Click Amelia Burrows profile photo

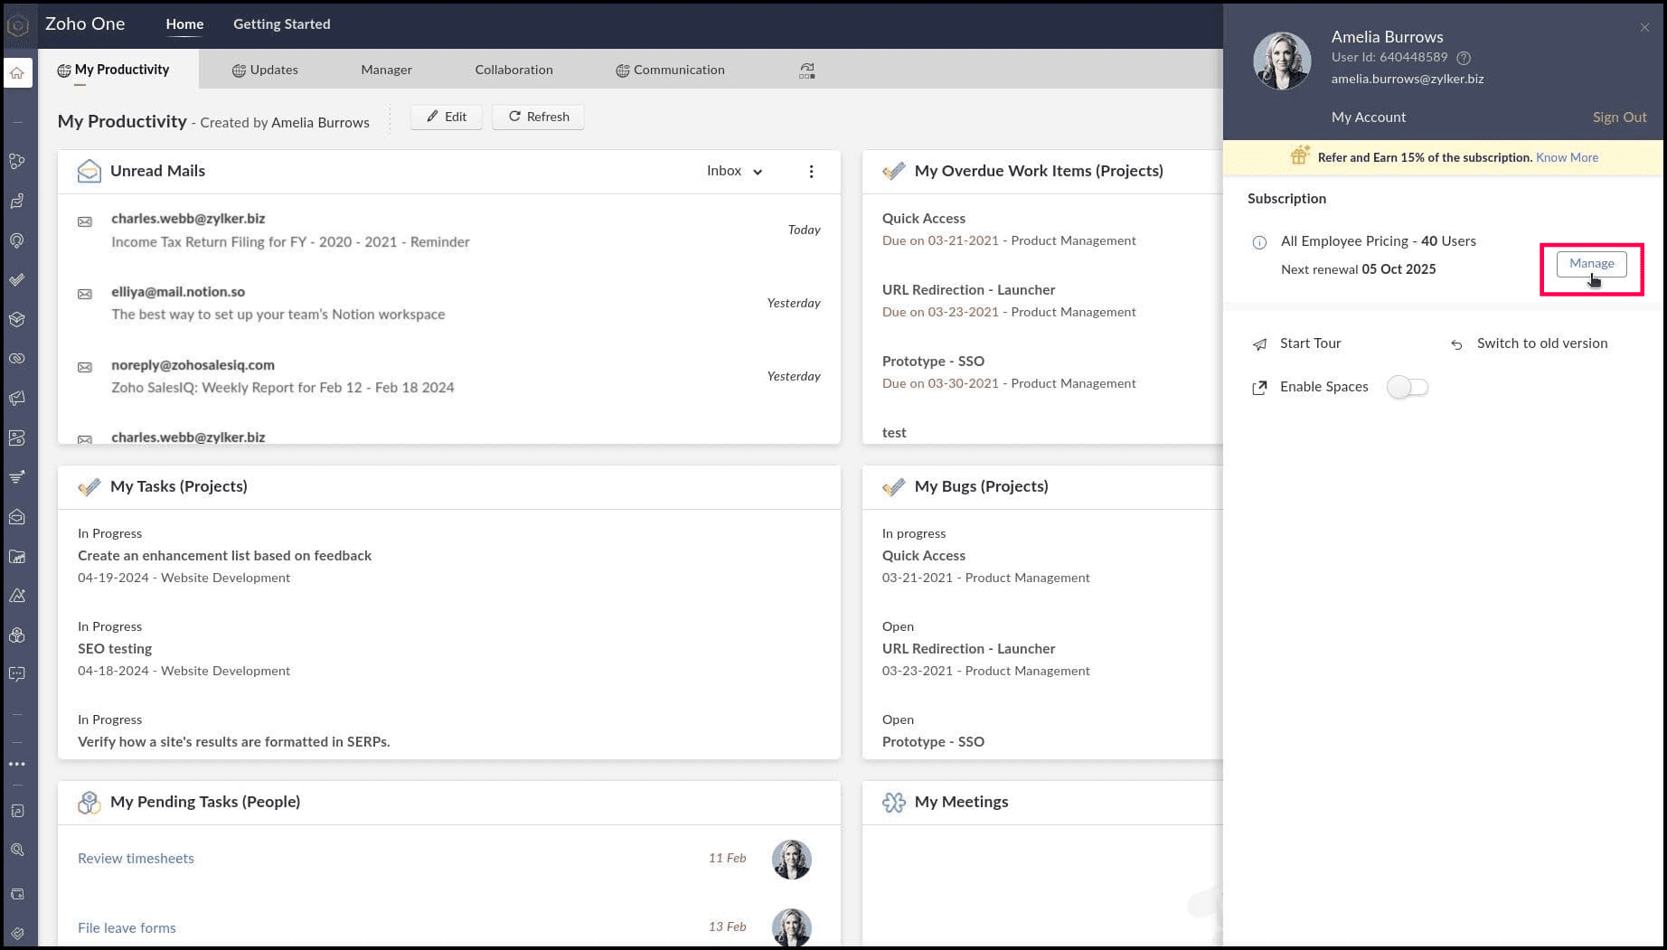pyautogui.click(x=1282, y=61)
